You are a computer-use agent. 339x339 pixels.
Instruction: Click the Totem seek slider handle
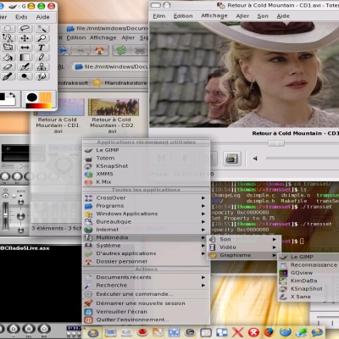(276, 143)
